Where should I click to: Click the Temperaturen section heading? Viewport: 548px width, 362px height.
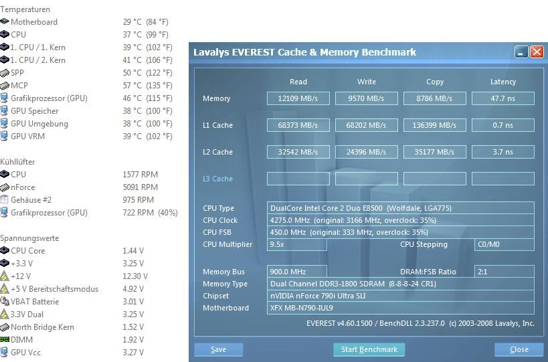coord(25,9)
